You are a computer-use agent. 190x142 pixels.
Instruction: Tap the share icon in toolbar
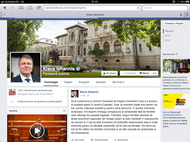(39, 8)
